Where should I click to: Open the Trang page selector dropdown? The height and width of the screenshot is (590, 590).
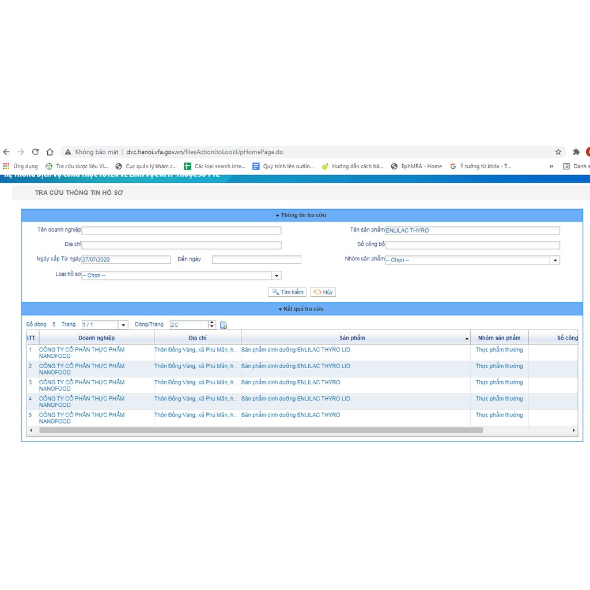coord(123,325)
